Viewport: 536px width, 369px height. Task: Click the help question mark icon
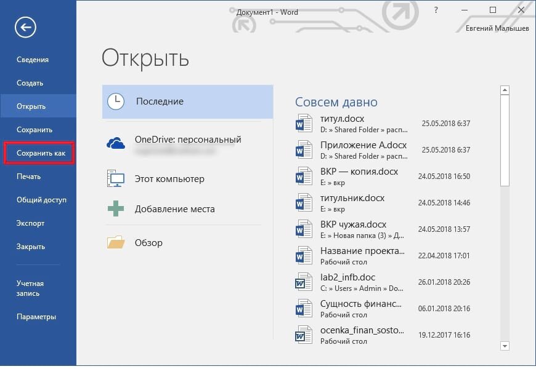click(436, 10)
